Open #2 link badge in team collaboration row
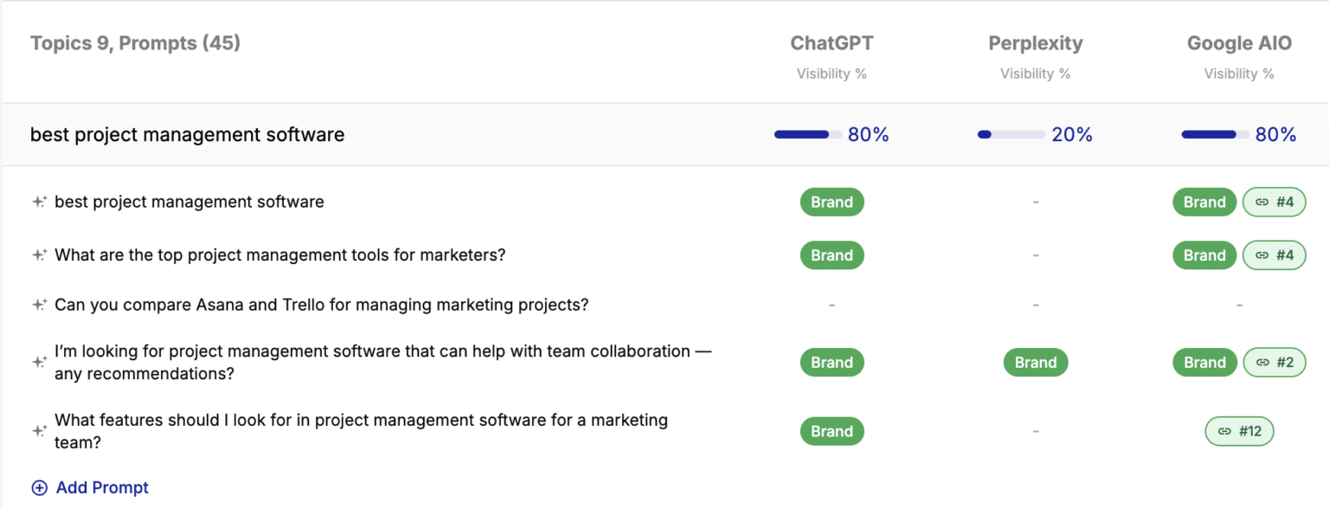This screenshot has height=509, width=1329. click(1274, 363)
